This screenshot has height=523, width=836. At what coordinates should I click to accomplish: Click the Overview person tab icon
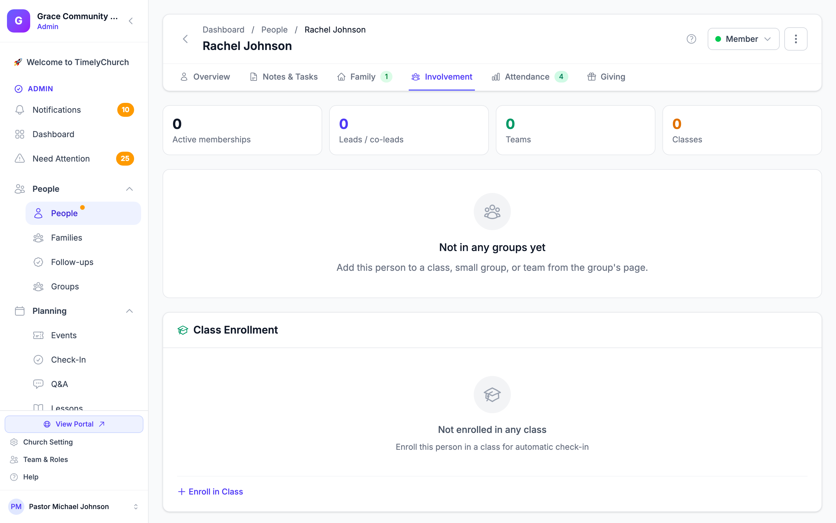[184, 77]
